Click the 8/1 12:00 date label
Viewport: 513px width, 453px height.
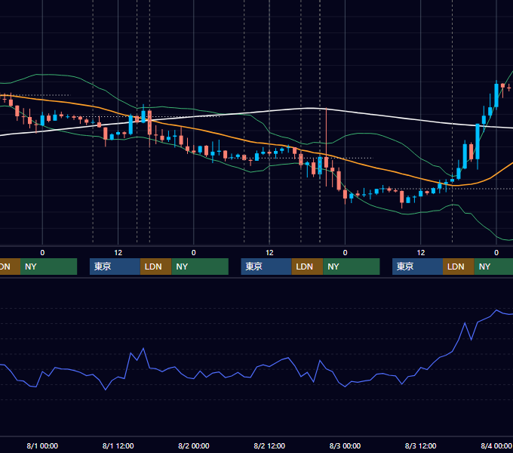pos(118,445)
